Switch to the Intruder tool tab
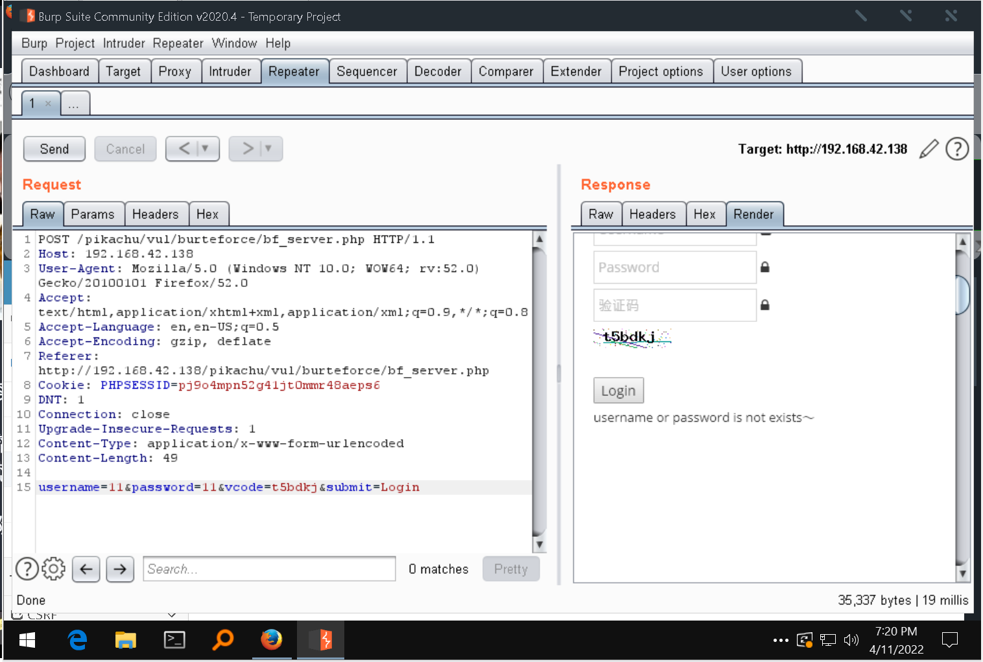 point(230,71)
